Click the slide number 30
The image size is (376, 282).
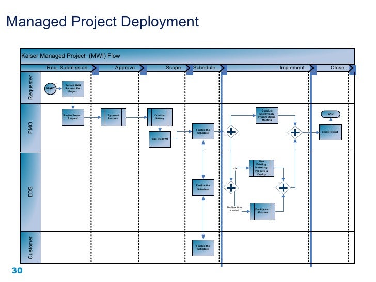(x=17, y=271)
